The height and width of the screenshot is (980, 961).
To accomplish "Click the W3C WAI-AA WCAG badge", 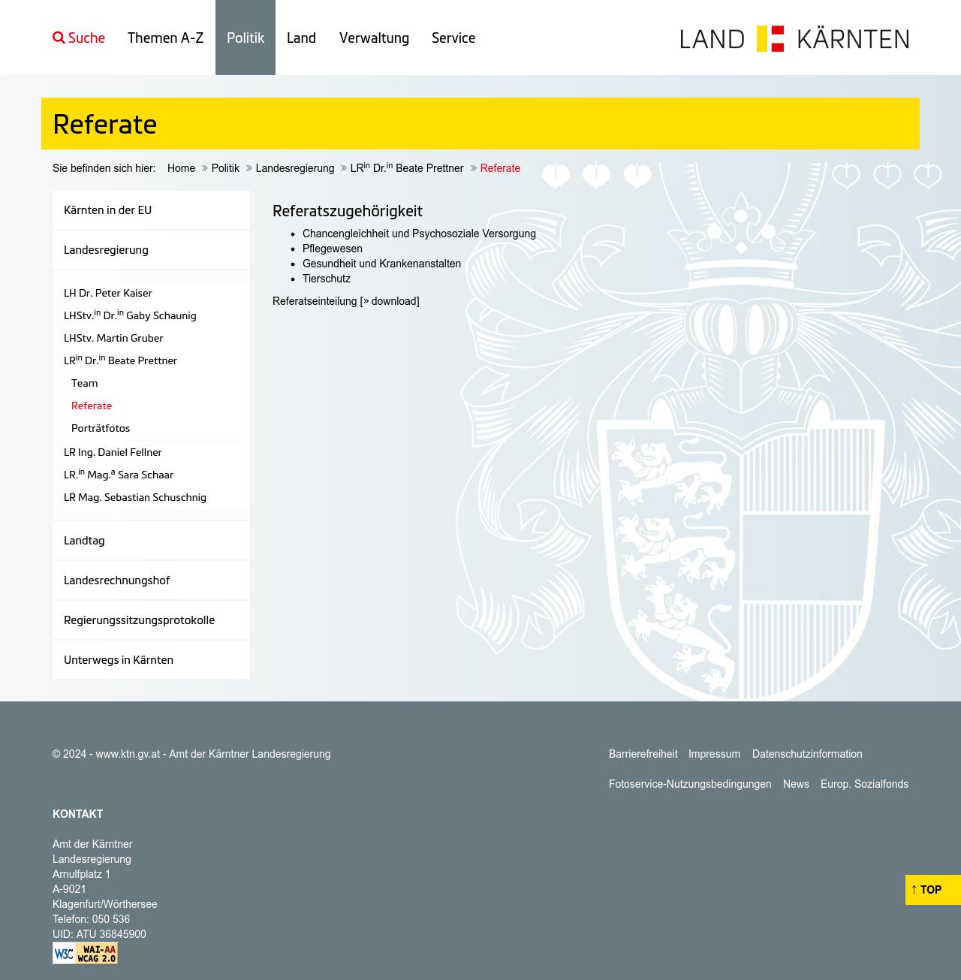I will [x=85, y=953].
